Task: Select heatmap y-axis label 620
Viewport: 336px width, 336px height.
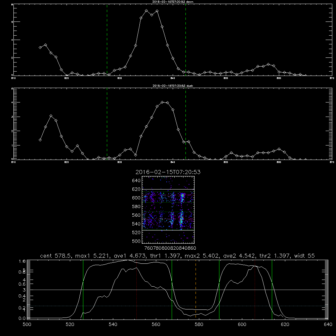Action: (136, 189)
